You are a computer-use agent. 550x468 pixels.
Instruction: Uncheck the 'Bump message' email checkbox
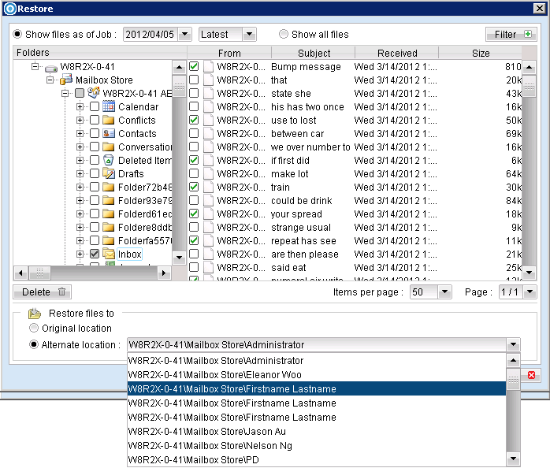[194, 67]
